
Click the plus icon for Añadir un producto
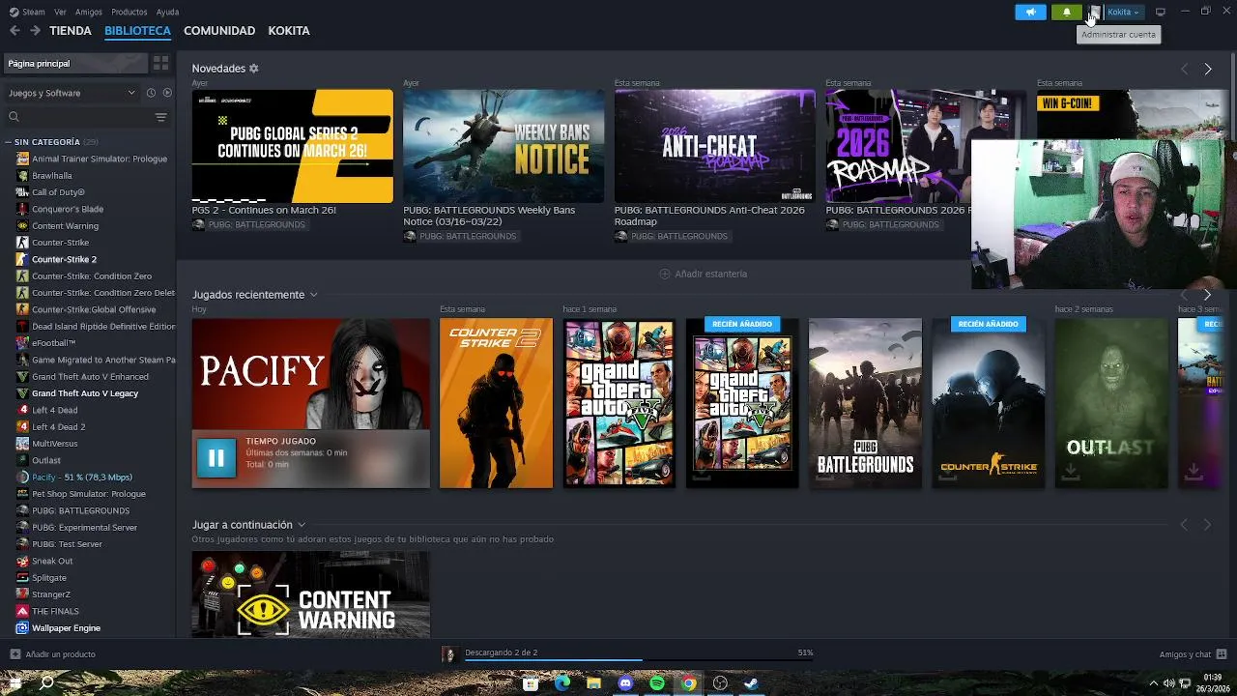(x=14, y=654)
